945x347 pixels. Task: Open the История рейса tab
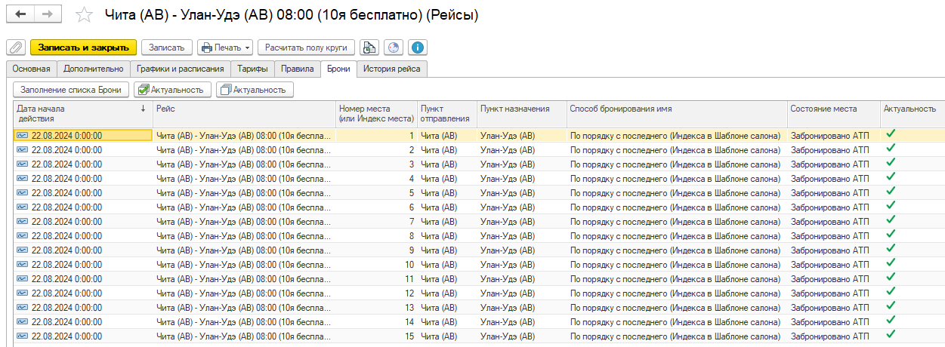392,69
